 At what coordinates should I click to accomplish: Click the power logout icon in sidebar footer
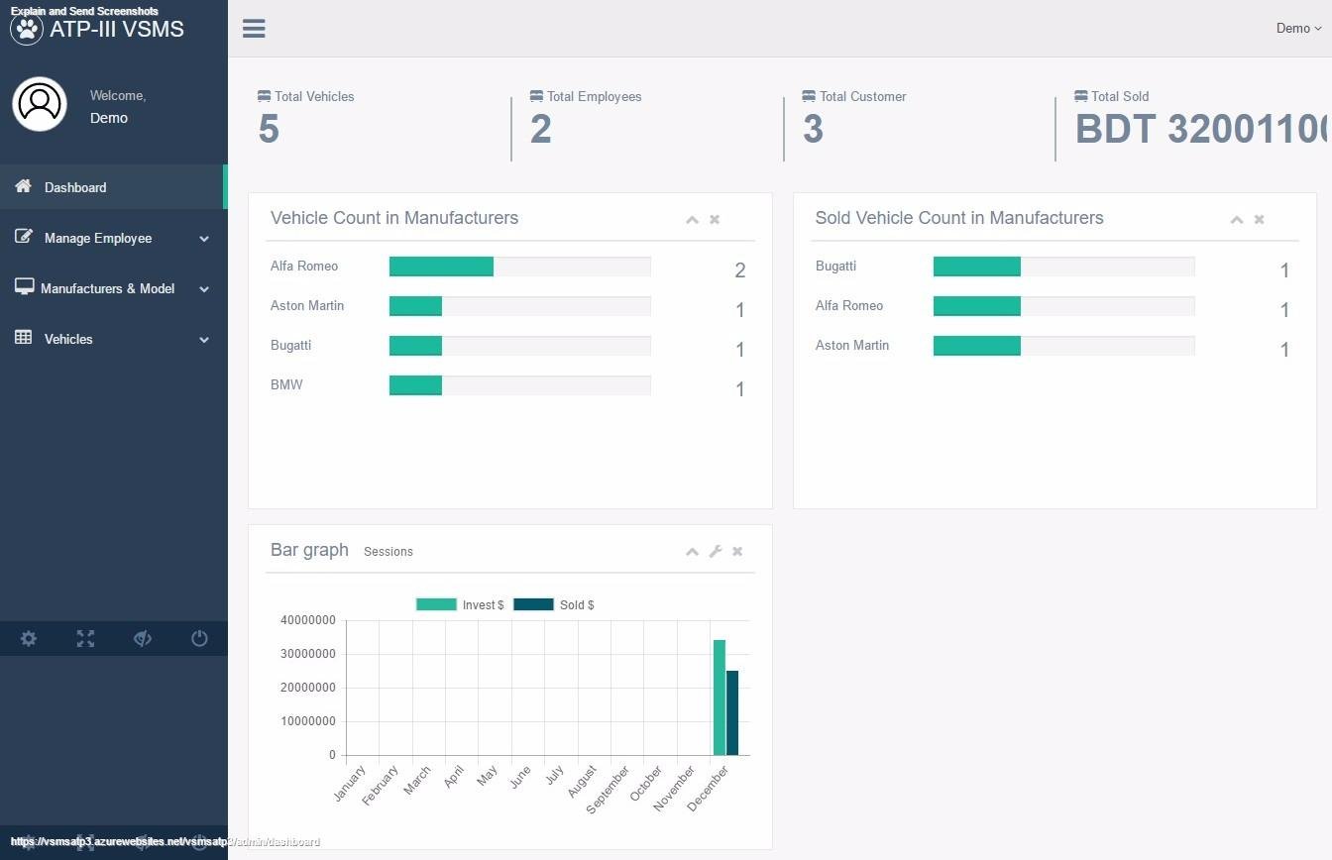pyautogui.click(x=199, y=639)
